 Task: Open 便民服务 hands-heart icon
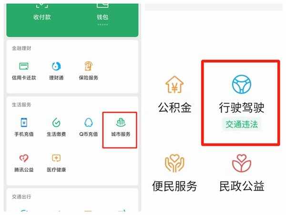[x=174, y=163]
